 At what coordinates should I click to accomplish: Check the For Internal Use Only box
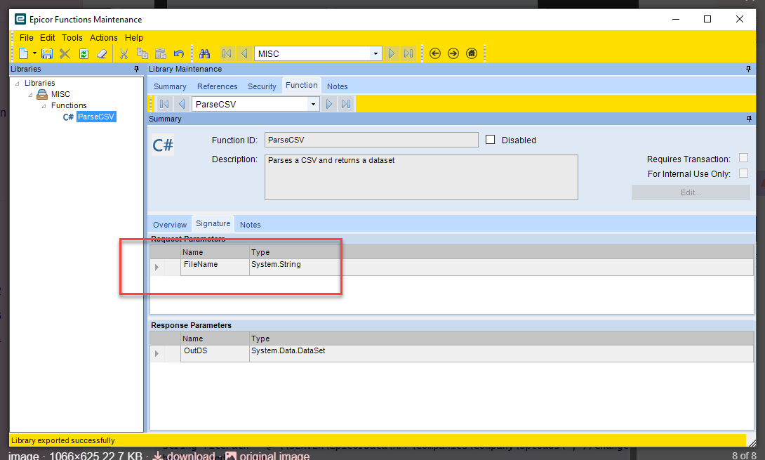click(743, 173)
